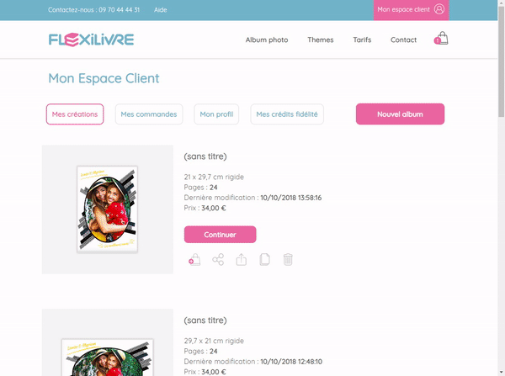
Task: Click the Aide link in top bar
Action: pos(161,10)
